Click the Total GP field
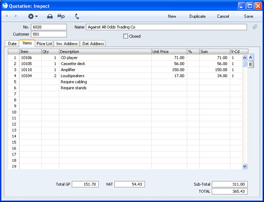Viewport: 264px width, 202px height. coord(85,184)
